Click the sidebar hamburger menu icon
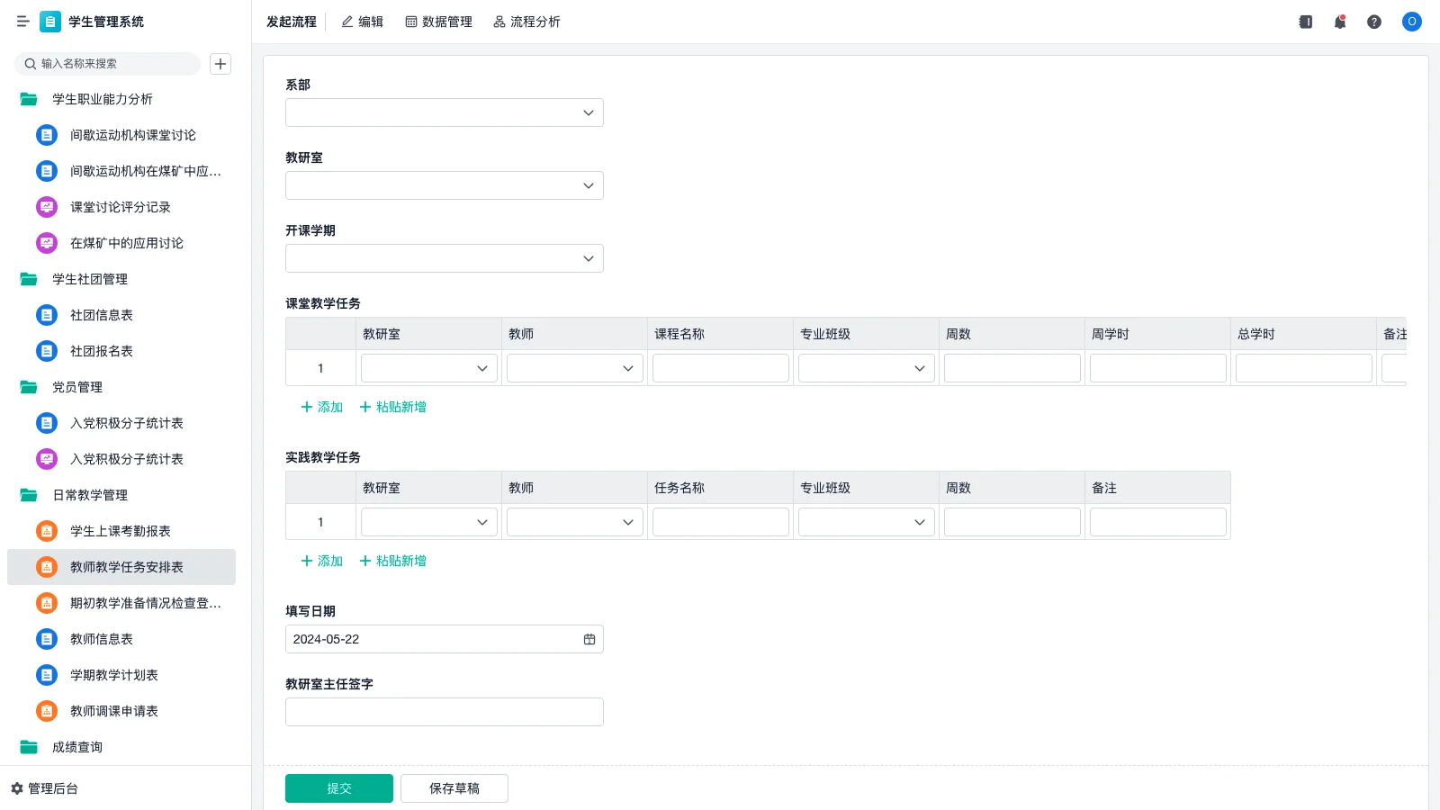 coord(22,22)
